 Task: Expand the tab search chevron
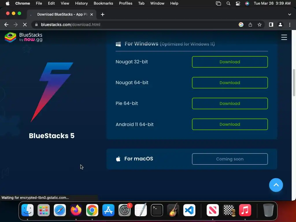click(289, 14)
